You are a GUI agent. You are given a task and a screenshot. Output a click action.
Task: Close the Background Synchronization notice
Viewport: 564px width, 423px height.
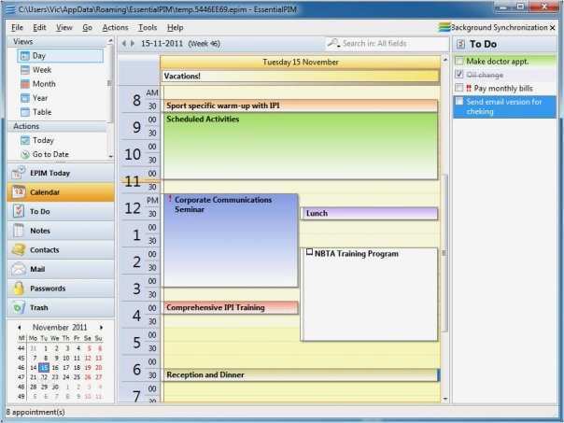tap(553, 28)
